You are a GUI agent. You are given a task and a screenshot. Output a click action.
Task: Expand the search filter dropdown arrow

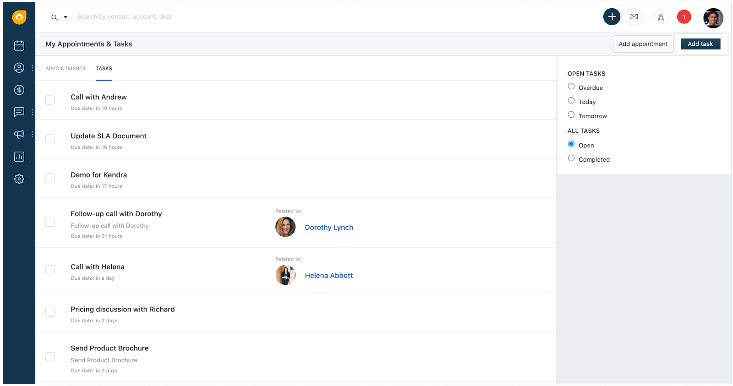point(66,17)
